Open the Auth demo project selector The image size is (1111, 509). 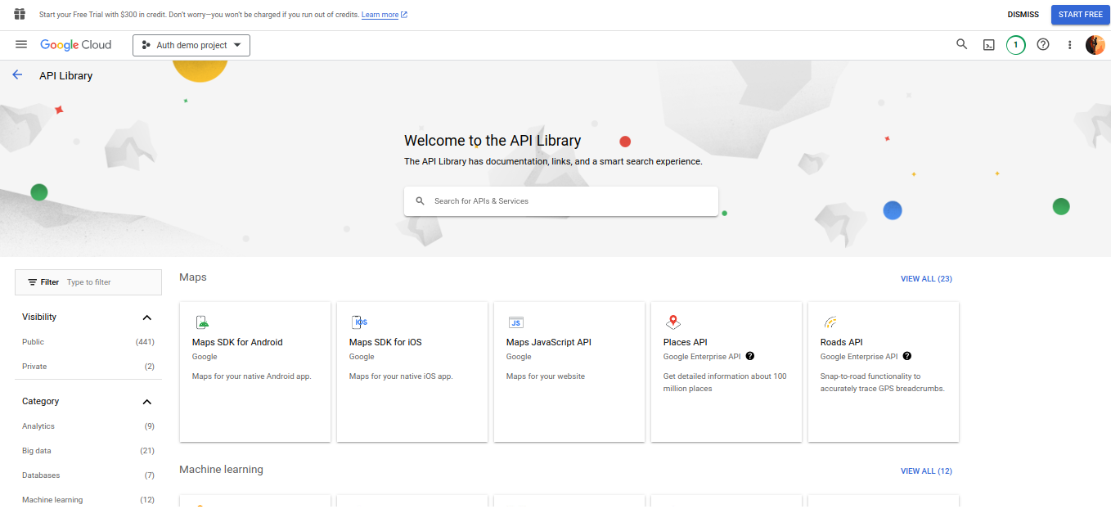coord(191,45)
